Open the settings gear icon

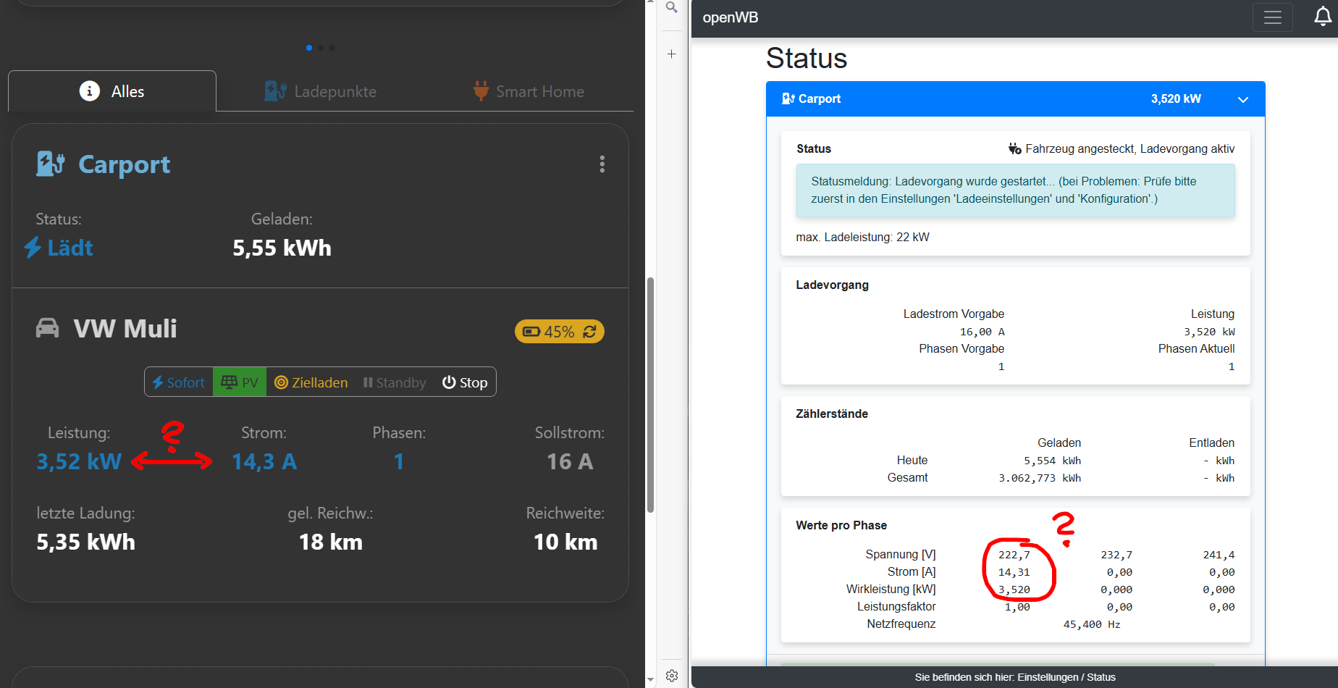click(x=672, y=675)
